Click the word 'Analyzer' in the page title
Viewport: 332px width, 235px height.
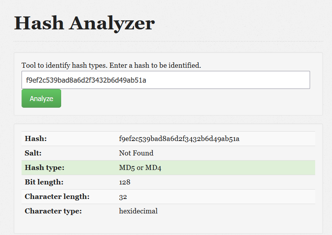tap(112, 23)
